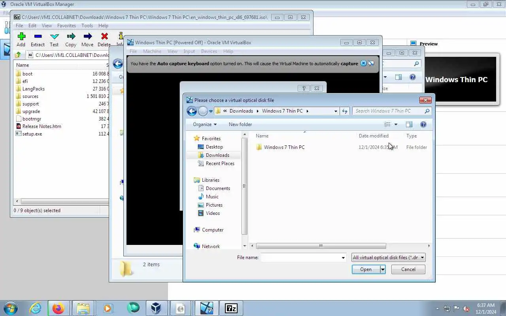506x316 pixels.
Task: Dismiss the auto capture keyboard notification
Action: click(364, 63)
